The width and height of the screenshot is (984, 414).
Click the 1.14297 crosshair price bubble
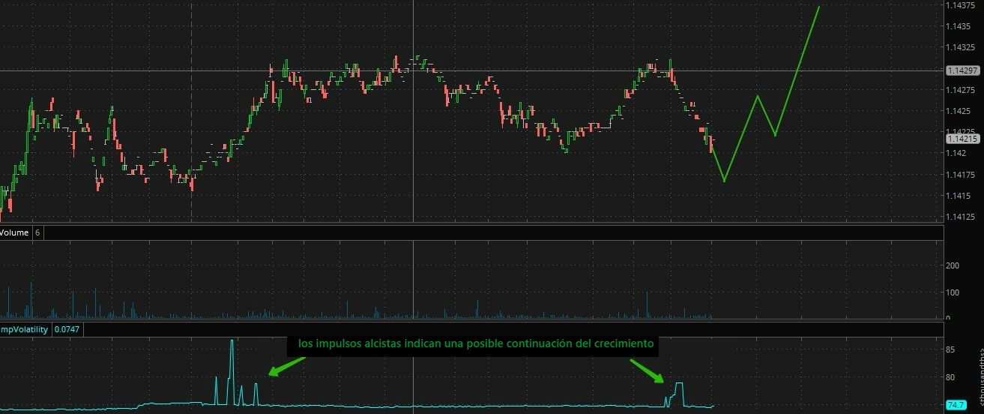click(962, 70)
